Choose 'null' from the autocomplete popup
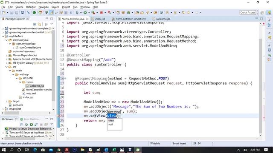 111,125
